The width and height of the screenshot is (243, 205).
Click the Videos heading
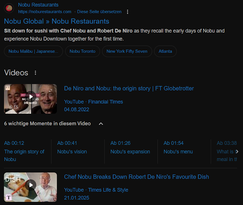click(x=16, y=73)
